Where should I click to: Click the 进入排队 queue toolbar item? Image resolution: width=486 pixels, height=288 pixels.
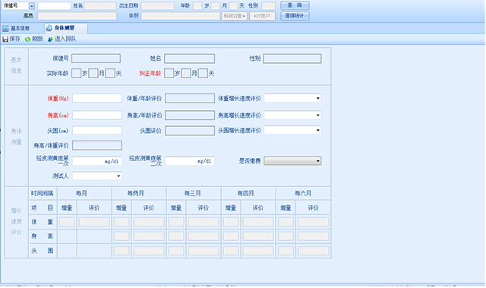[62, 39]
